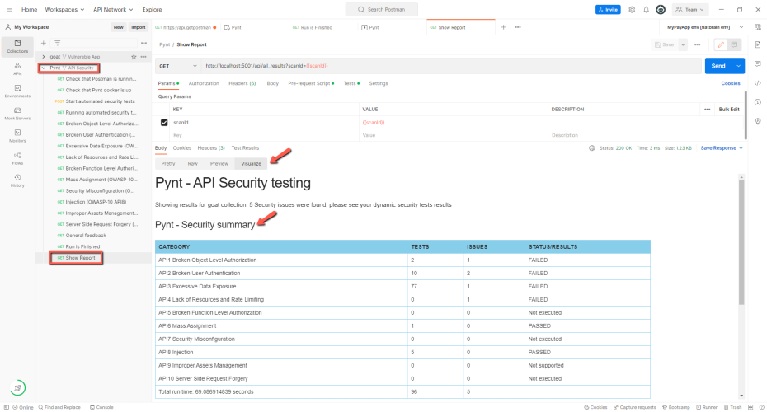Open the notifications bell icon
This screenshot has width=767, height=412.
(x=647, y=9)
